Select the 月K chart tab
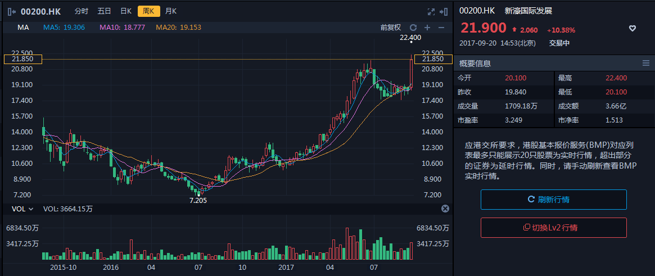655x276 pixels. coord(170,11)
